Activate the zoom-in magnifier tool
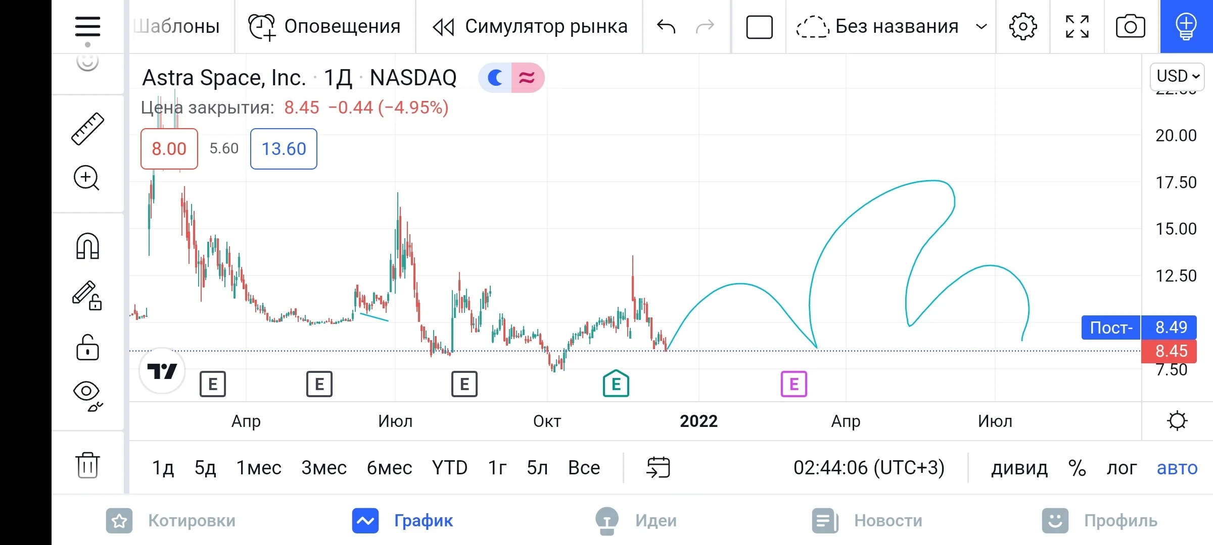 [87, 178]
